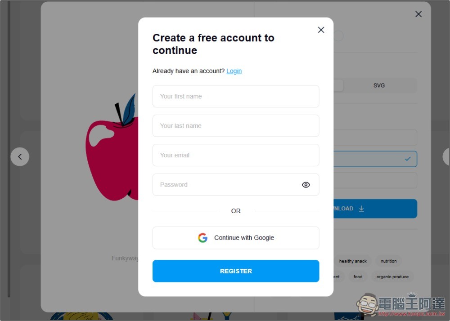This screenshot has width=450, height=321.
Task: Select the nutrition tag
Action: (x=389, y=261)
